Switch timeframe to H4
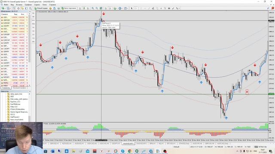The image size is (275, 154). tap(34, 31)
